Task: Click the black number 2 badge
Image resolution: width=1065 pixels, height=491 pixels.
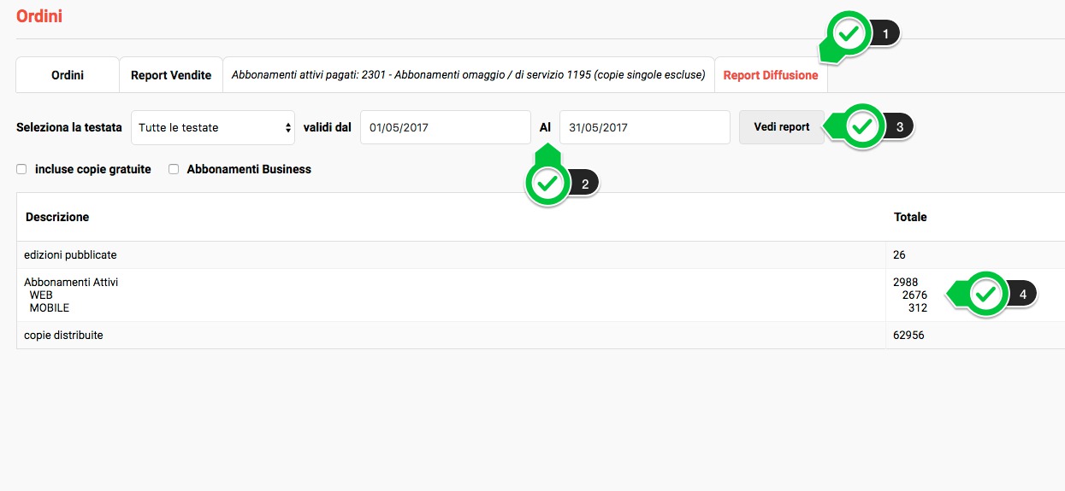Action: click(x=585, y=184)
